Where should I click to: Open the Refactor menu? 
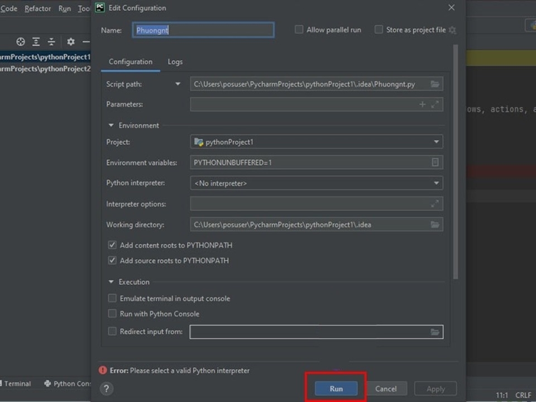pos(37,8)
